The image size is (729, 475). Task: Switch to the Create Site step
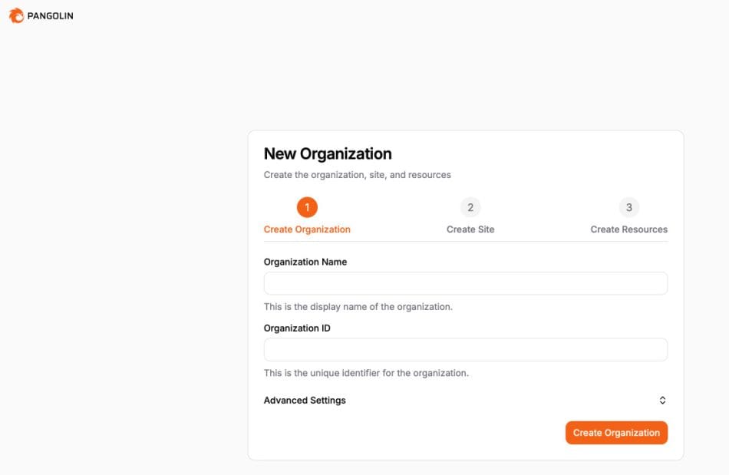pos(470,229)
